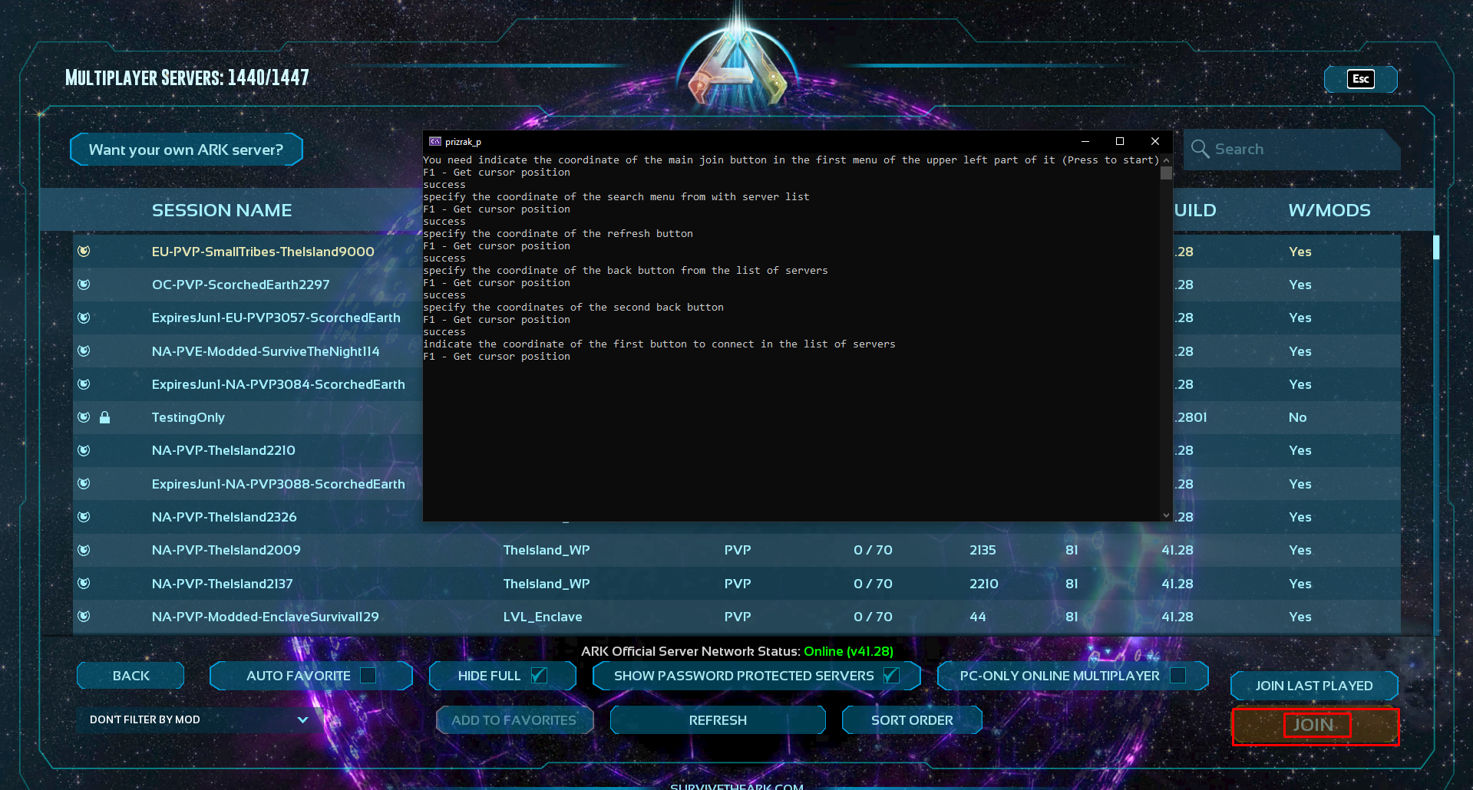1473x790 pixels.
Task: Click the Online (v41.28) network status text
Action: pyautogui.click(x=848, y=651)
